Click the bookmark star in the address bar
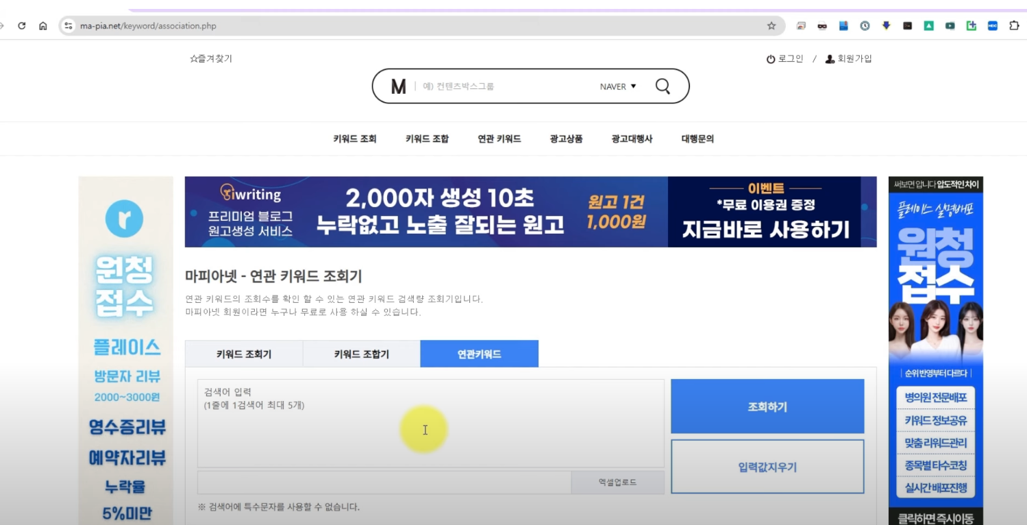This screenshot has width=1027, height=525. tap(771, 25)
